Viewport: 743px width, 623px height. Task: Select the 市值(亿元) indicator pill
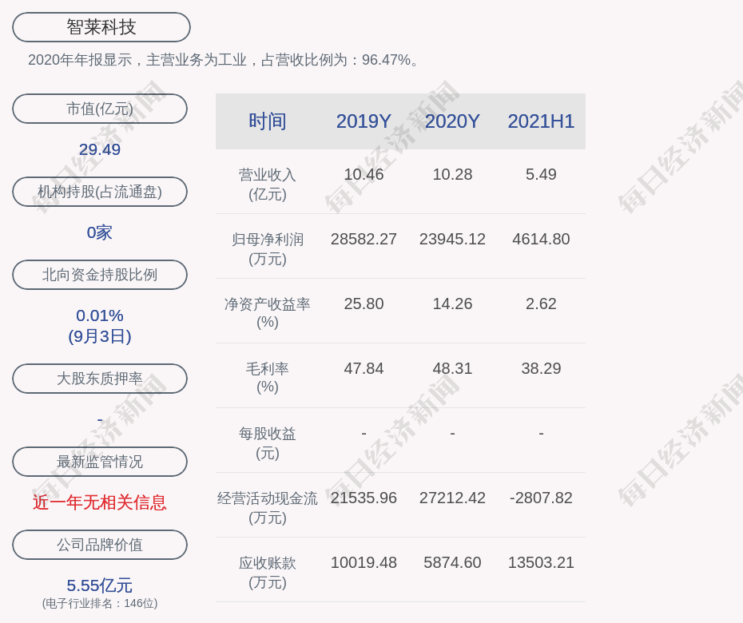click(x=99, y=109)
